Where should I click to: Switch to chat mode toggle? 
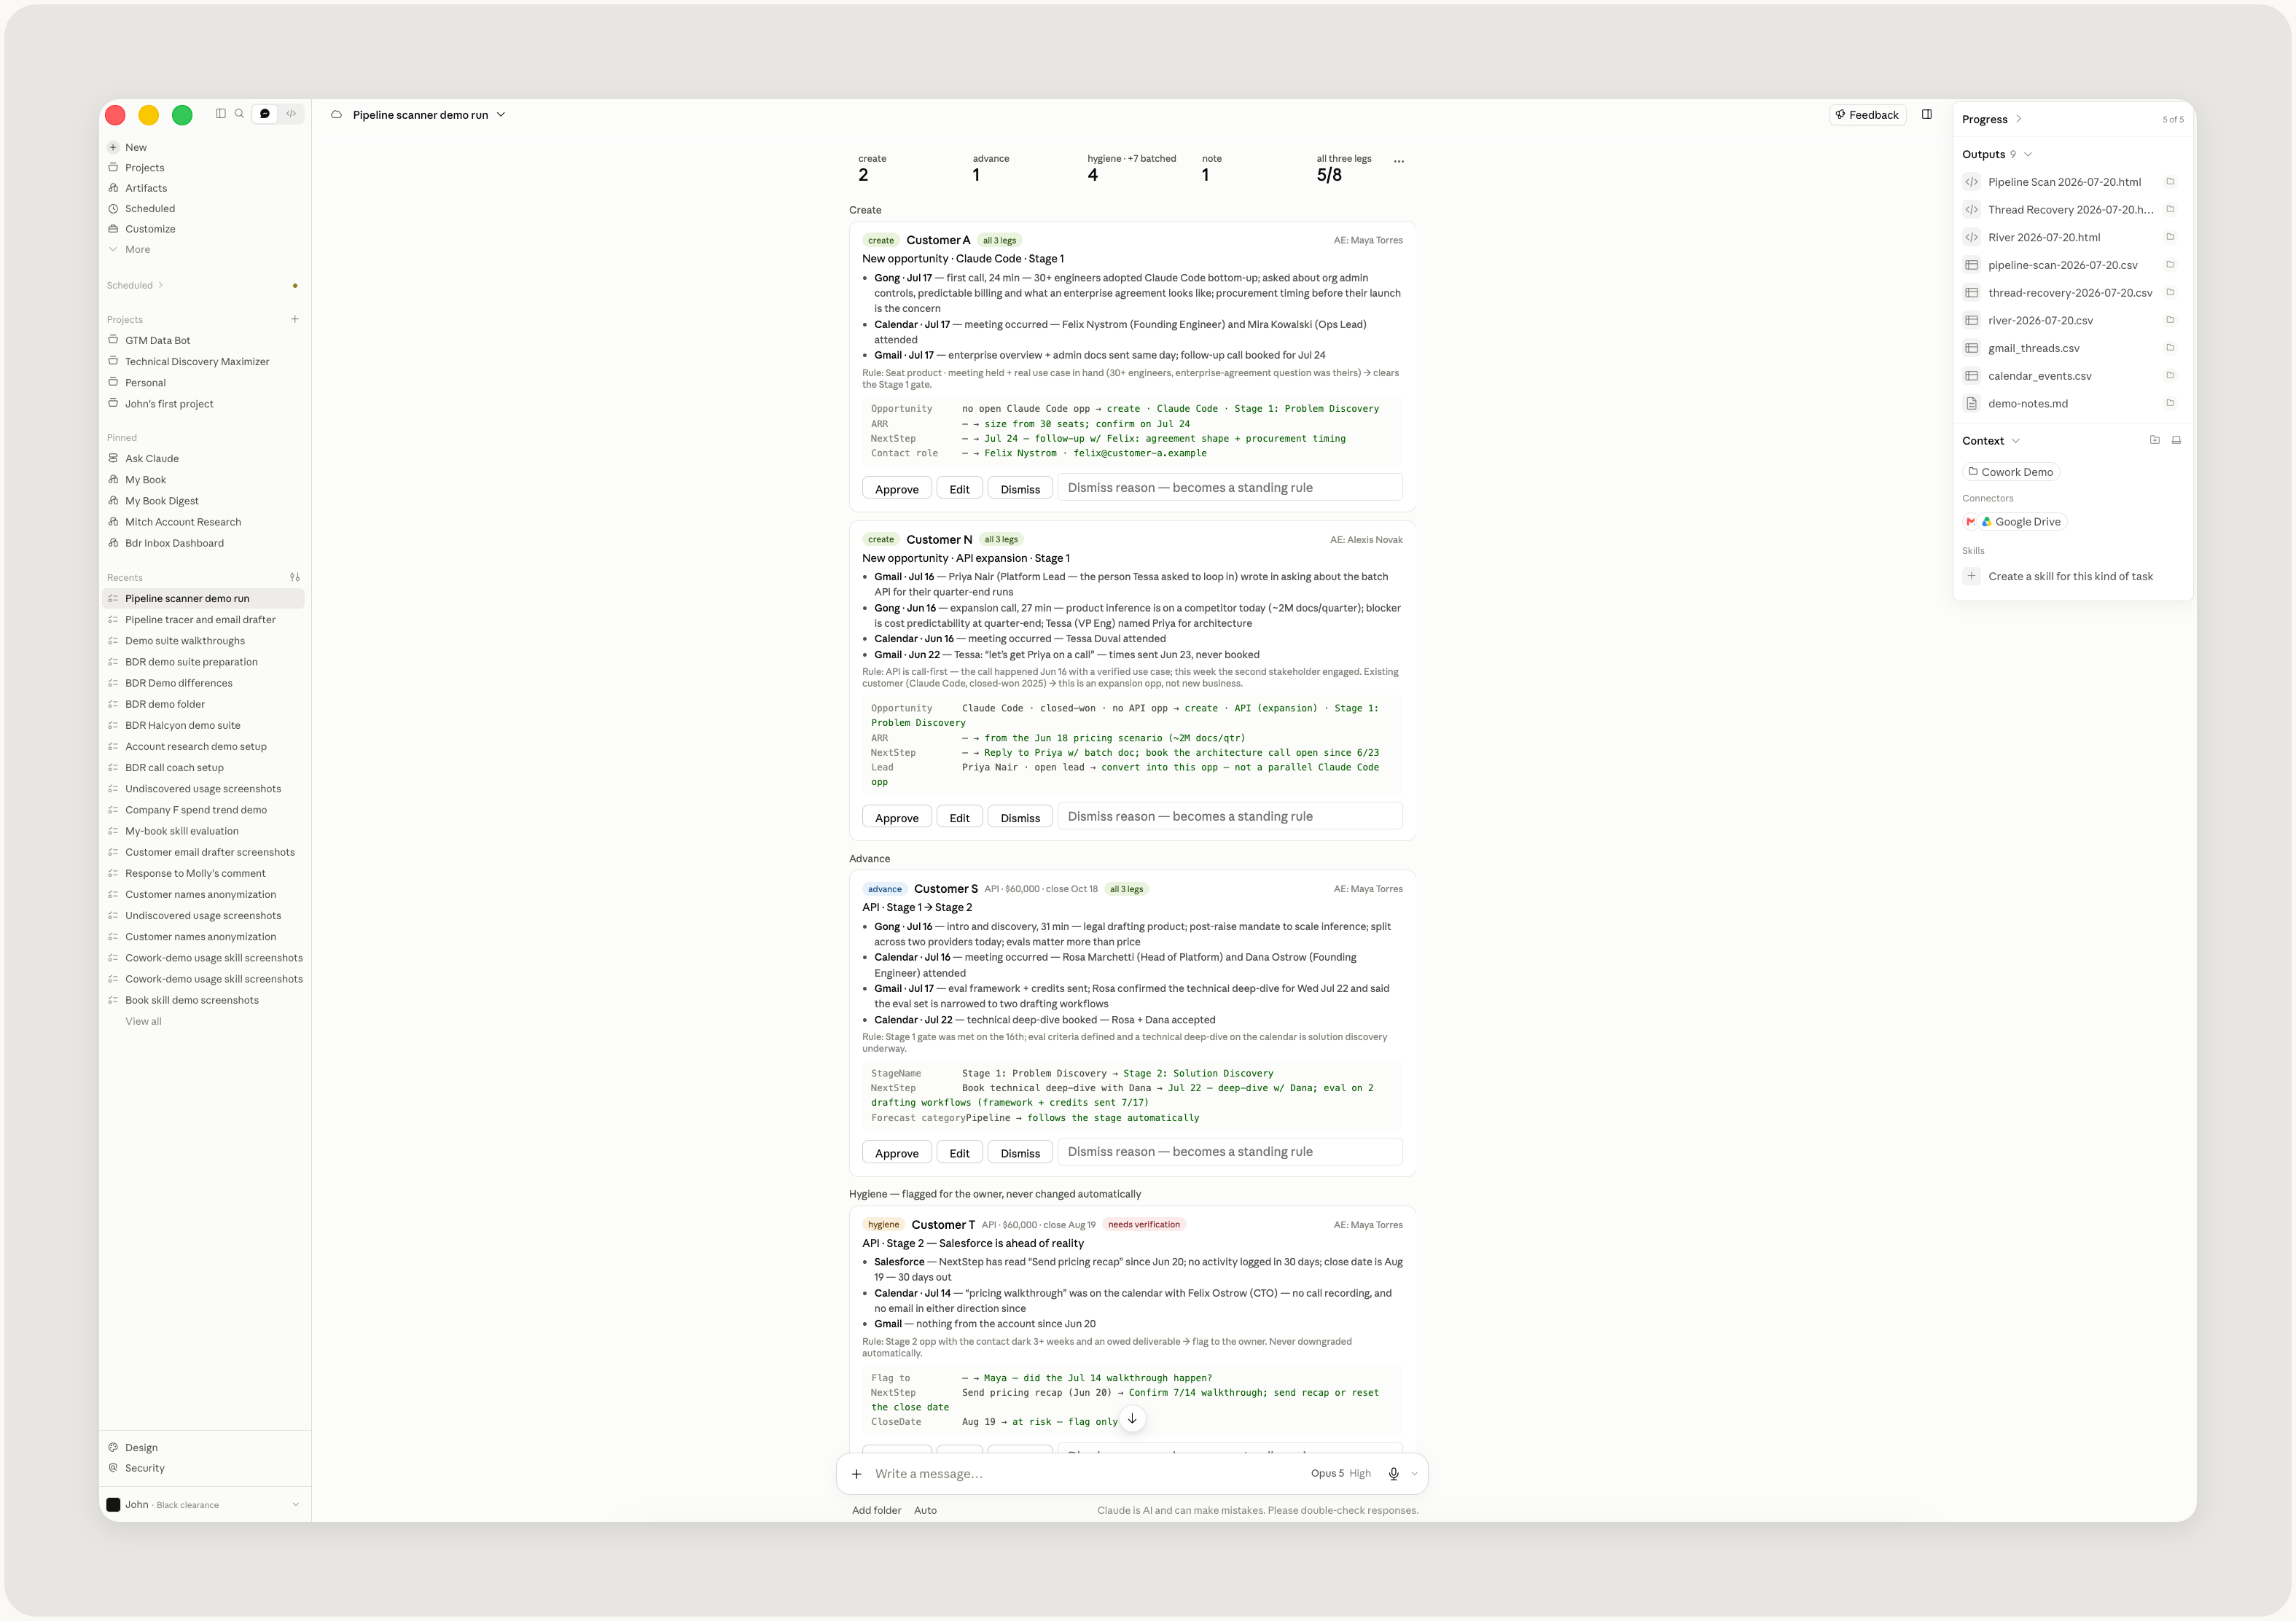pyautogui.click(x=265, y=114)
